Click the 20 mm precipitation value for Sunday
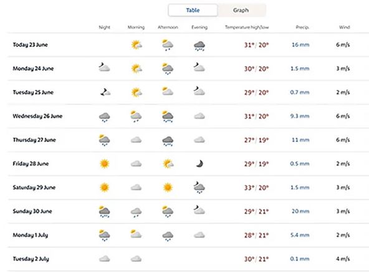 [x=300, y=211]
